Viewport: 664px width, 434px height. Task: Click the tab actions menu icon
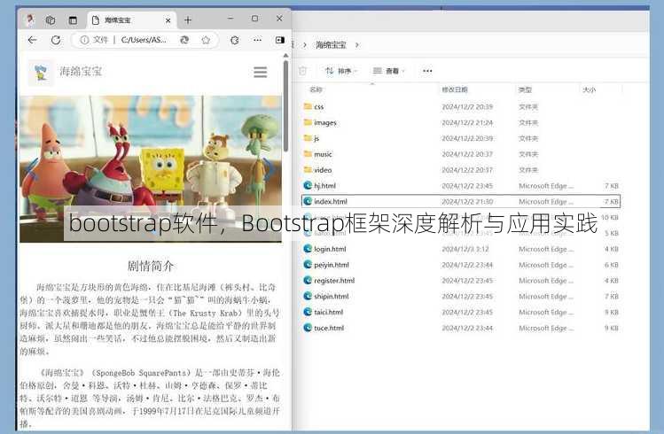[73, 19]
